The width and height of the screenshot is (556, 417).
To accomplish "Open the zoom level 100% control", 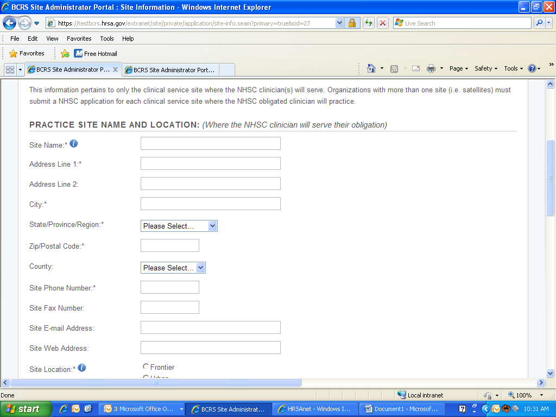I will tap(526, 395).
